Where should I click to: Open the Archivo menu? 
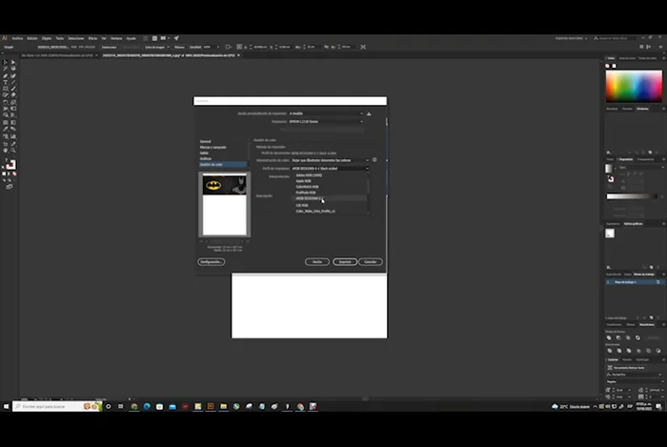[18, 38]
